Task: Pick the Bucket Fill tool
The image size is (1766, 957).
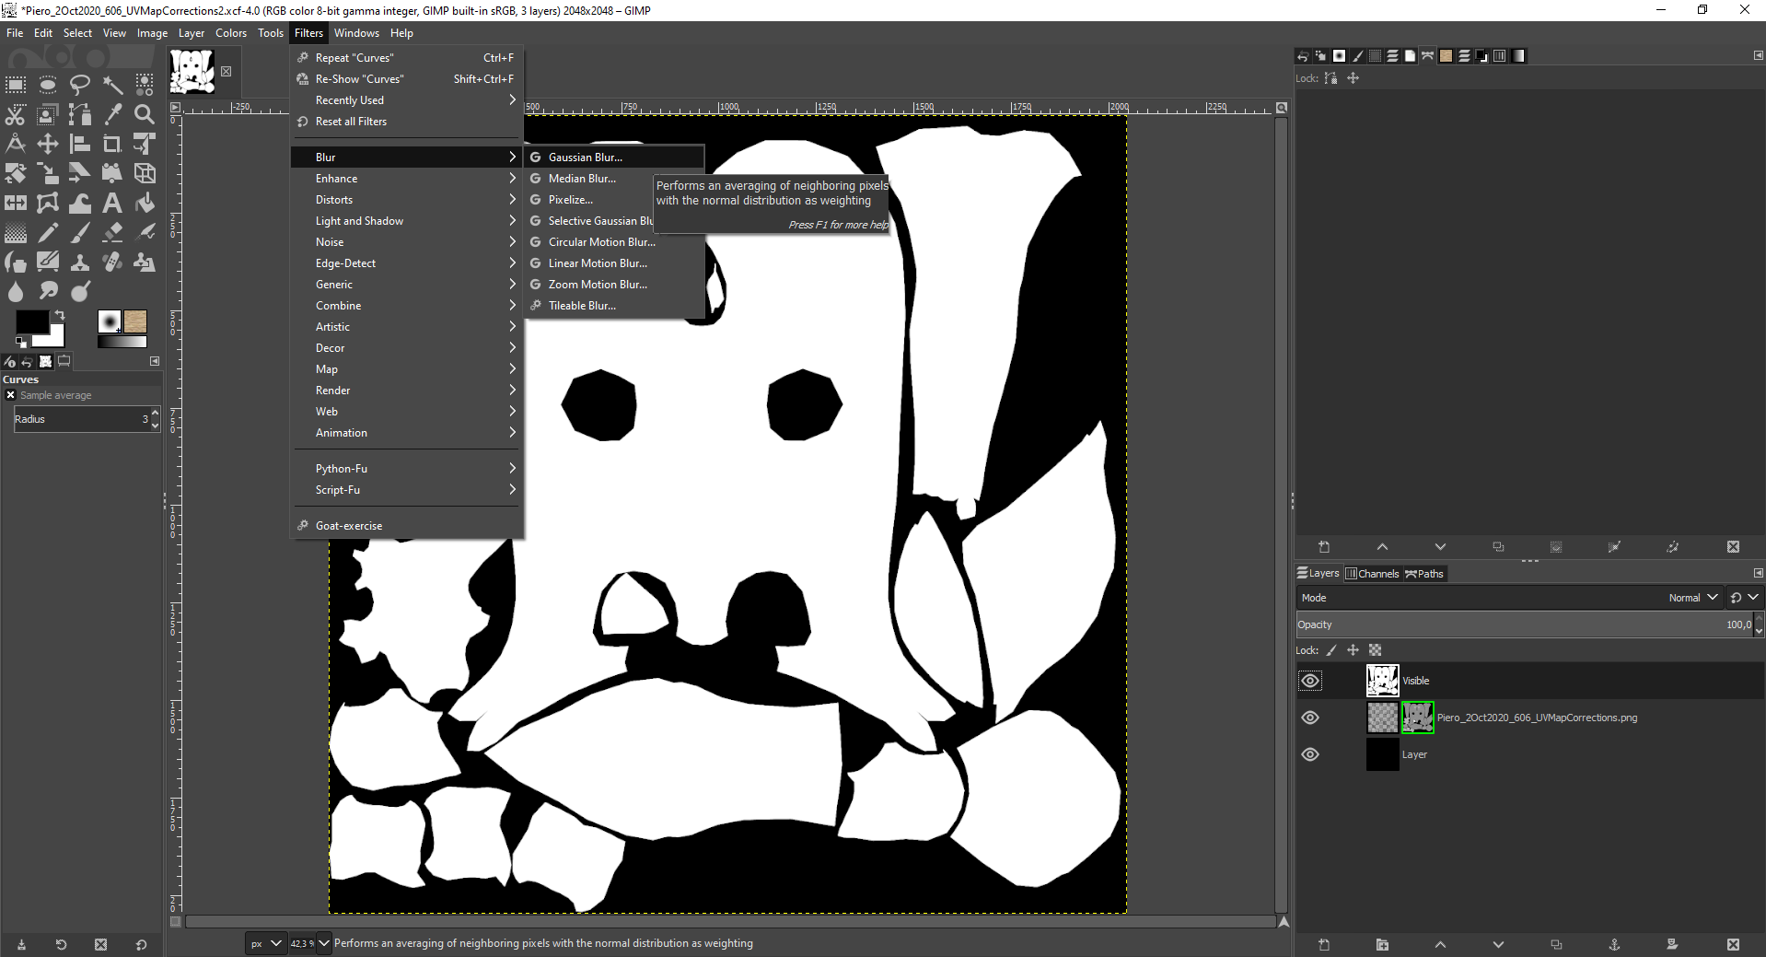Action: point(145,203)
